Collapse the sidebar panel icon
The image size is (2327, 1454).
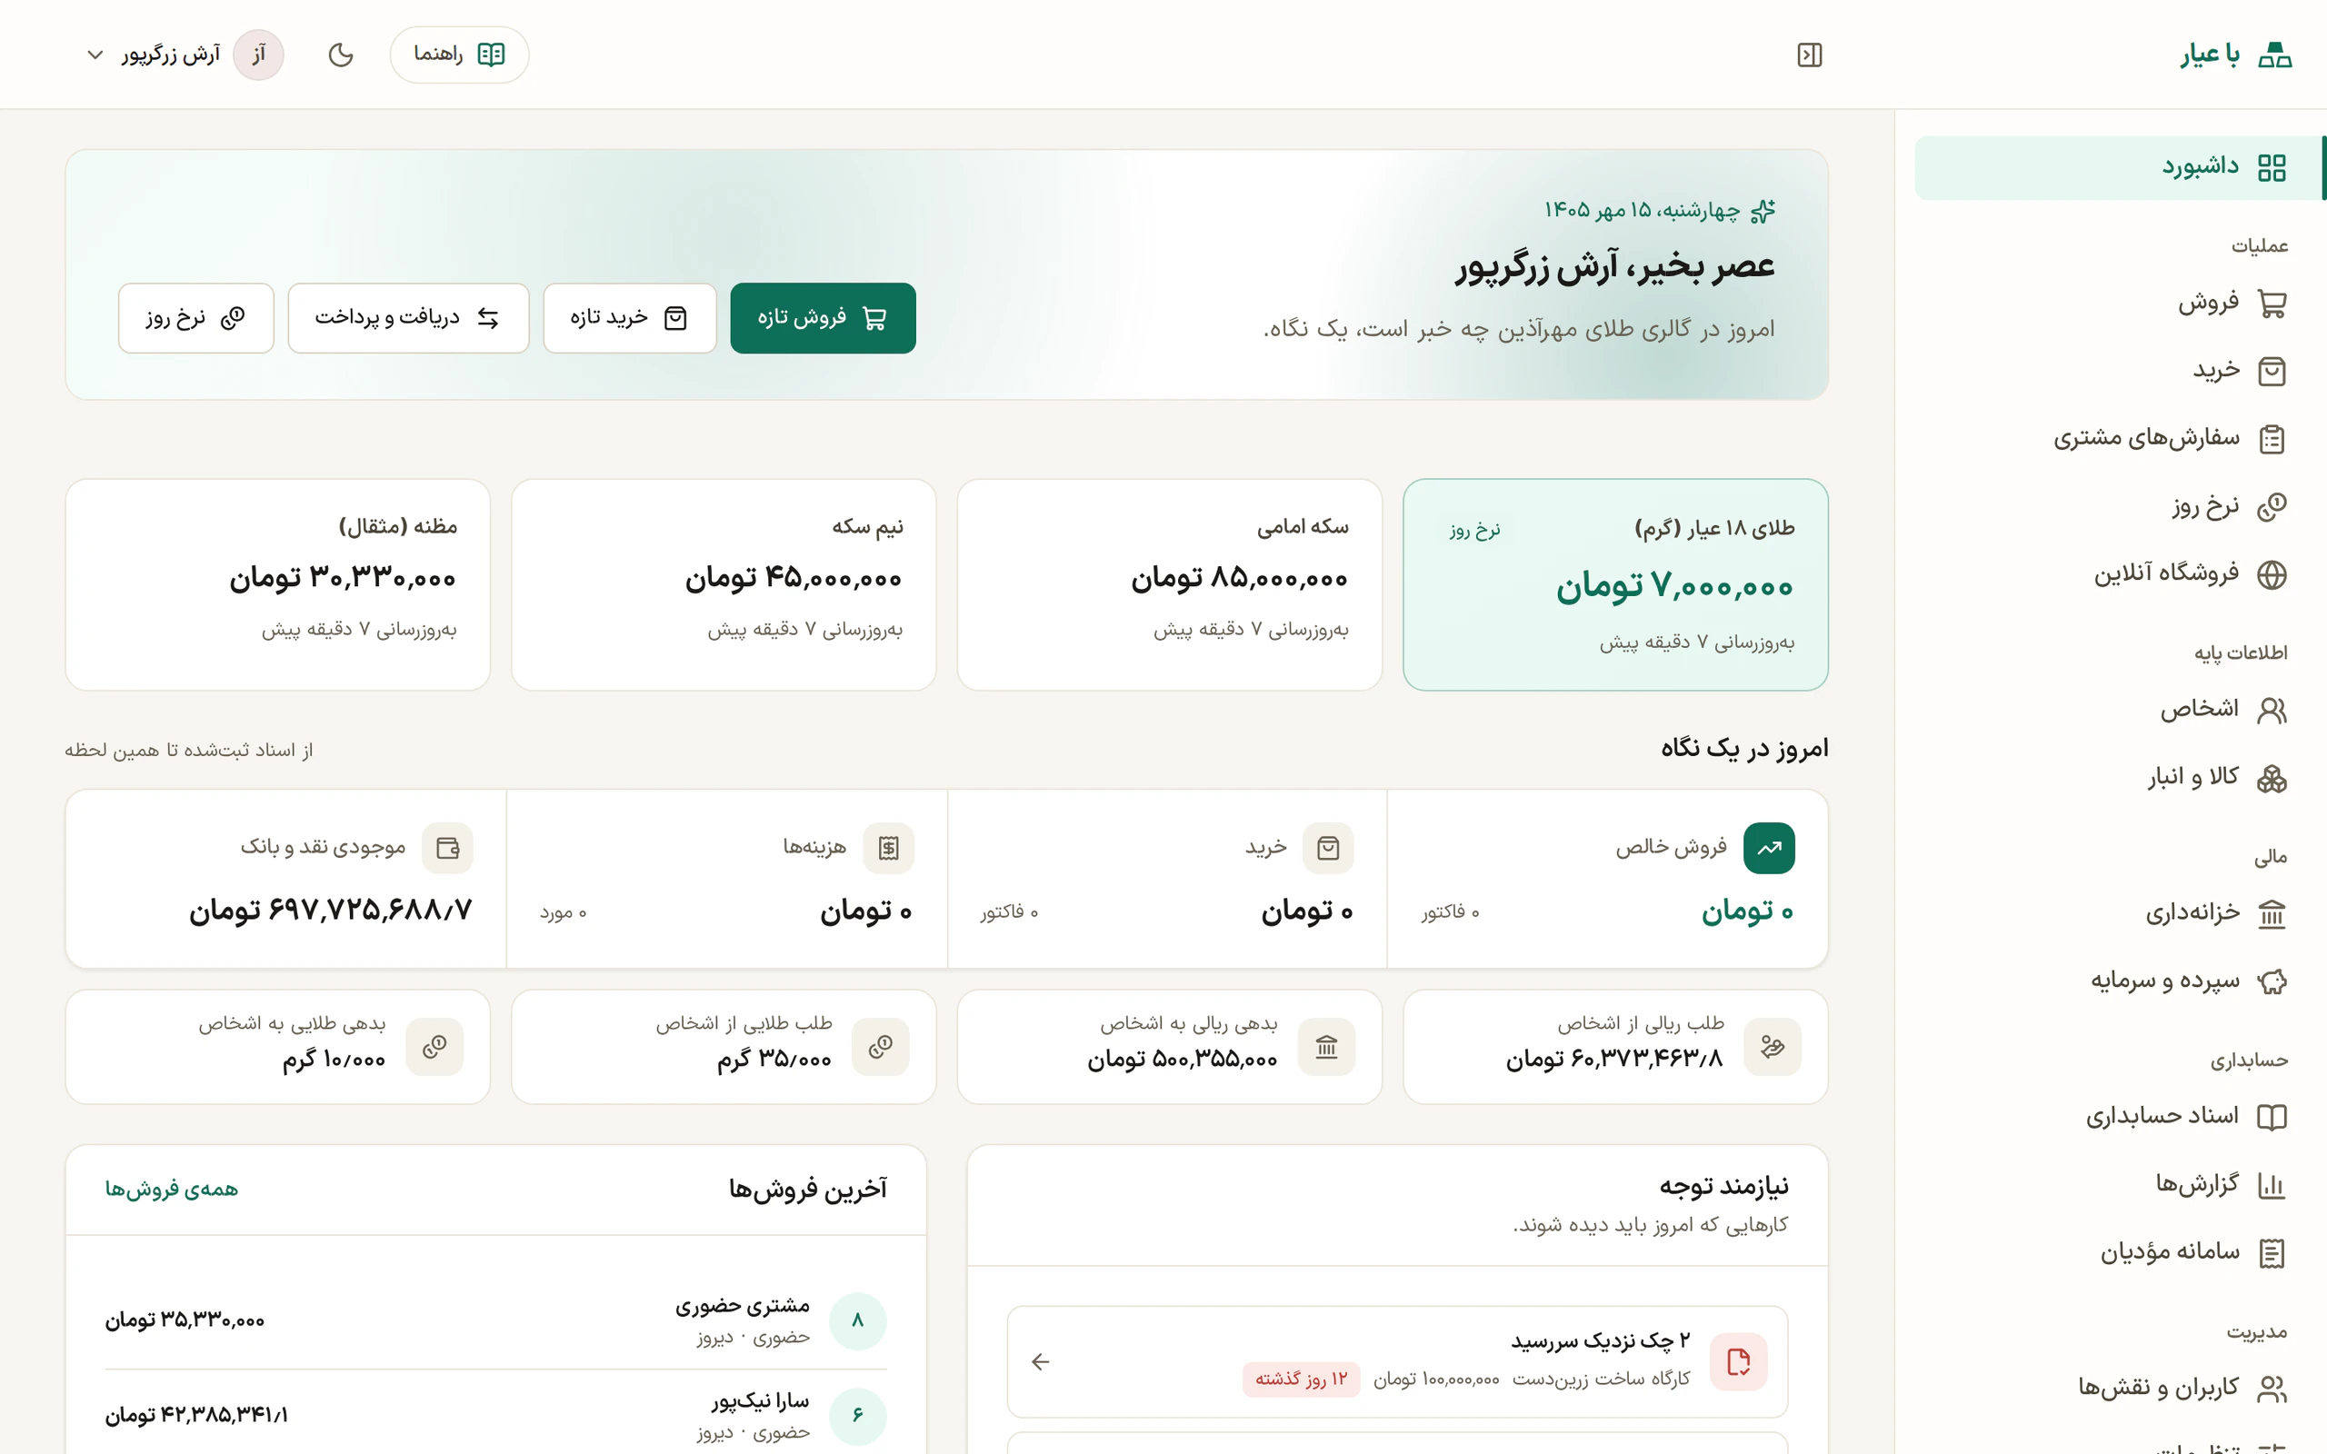click(x=1809, y=55)
